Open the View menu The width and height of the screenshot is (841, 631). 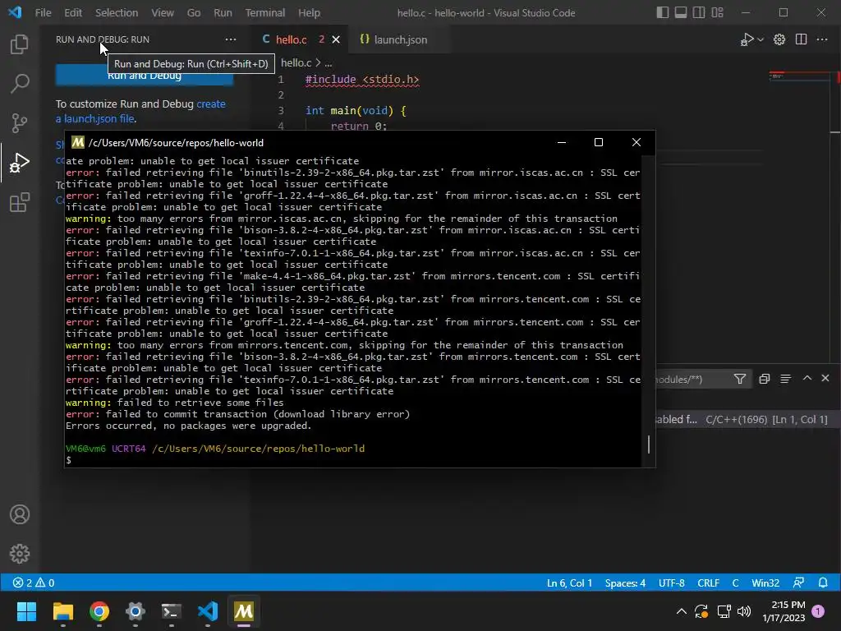point(163,12)
